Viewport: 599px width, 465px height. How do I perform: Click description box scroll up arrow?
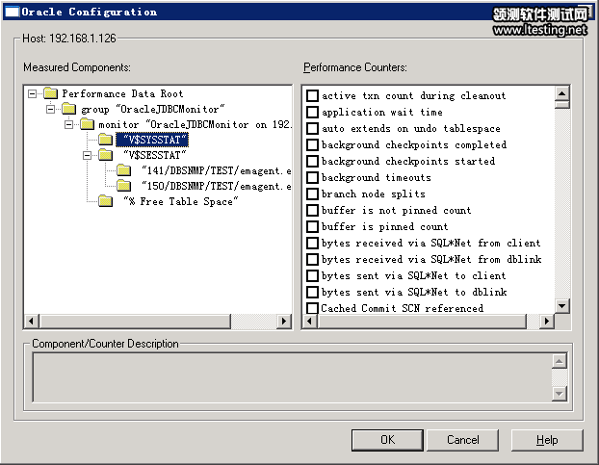[559, 361]
